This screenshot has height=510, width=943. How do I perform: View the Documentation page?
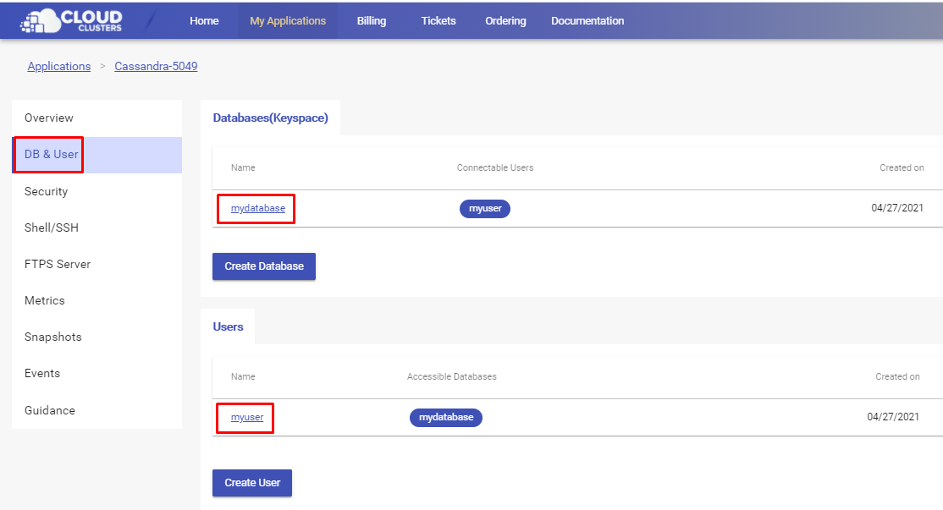click(x=587, y=21)
